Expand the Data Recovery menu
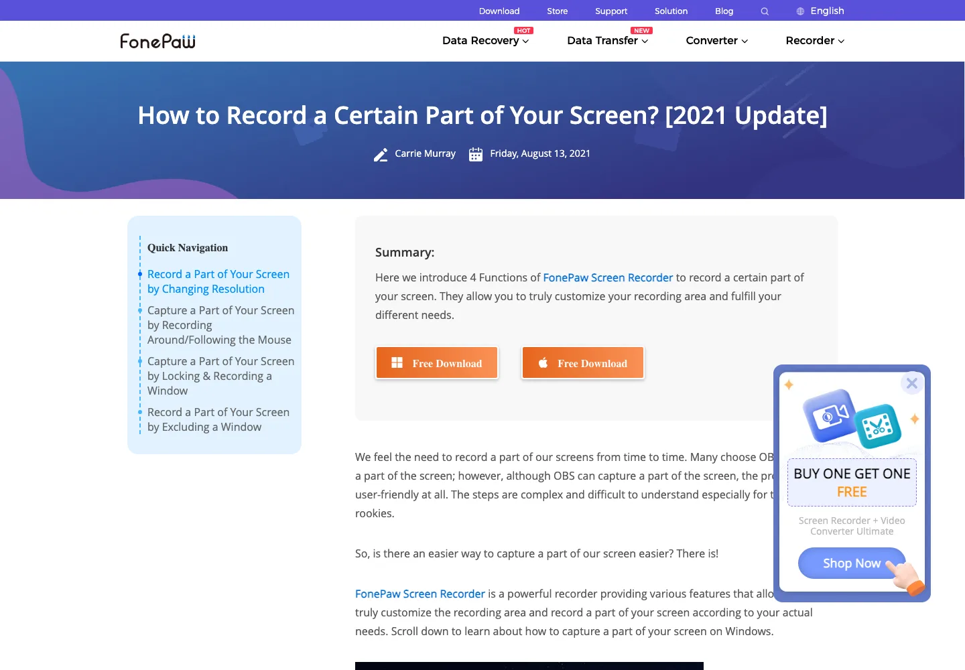965x670 pixels. coord(485,41)
